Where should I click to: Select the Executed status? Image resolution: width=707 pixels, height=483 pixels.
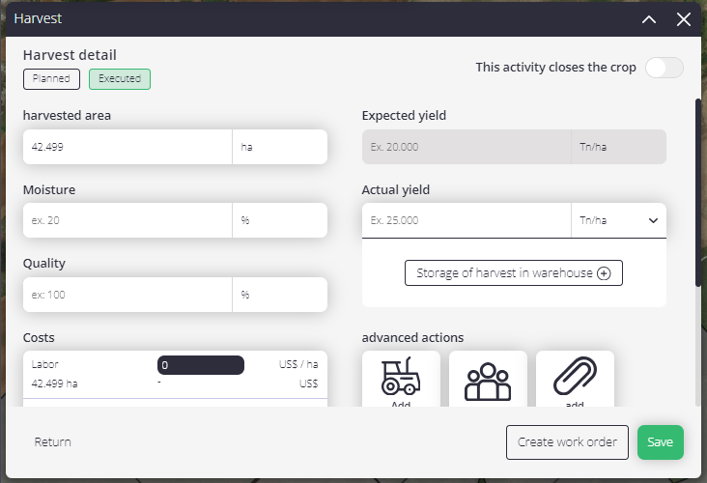(x=120, y=79)
